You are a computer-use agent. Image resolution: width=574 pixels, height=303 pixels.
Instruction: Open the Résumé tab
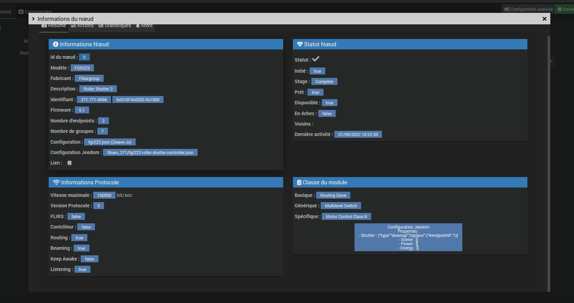[54, 26]
